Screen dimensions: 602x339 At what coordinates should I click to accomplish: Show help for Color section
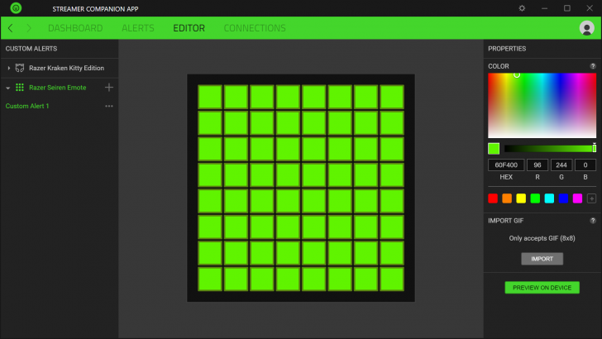point(593,66)
